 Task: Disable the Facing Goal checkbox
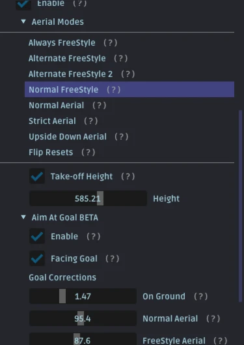(37, 258)
